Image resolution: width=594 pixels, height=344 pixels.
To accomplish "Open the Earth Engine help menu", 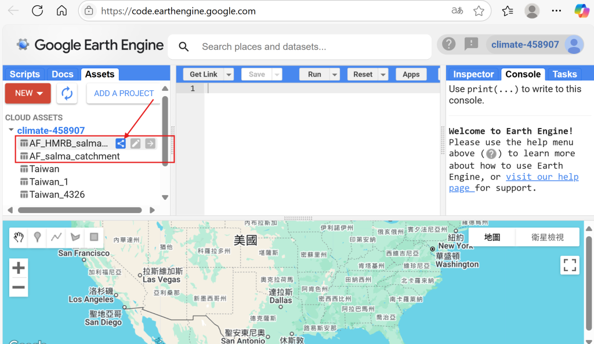I will 448,44.
